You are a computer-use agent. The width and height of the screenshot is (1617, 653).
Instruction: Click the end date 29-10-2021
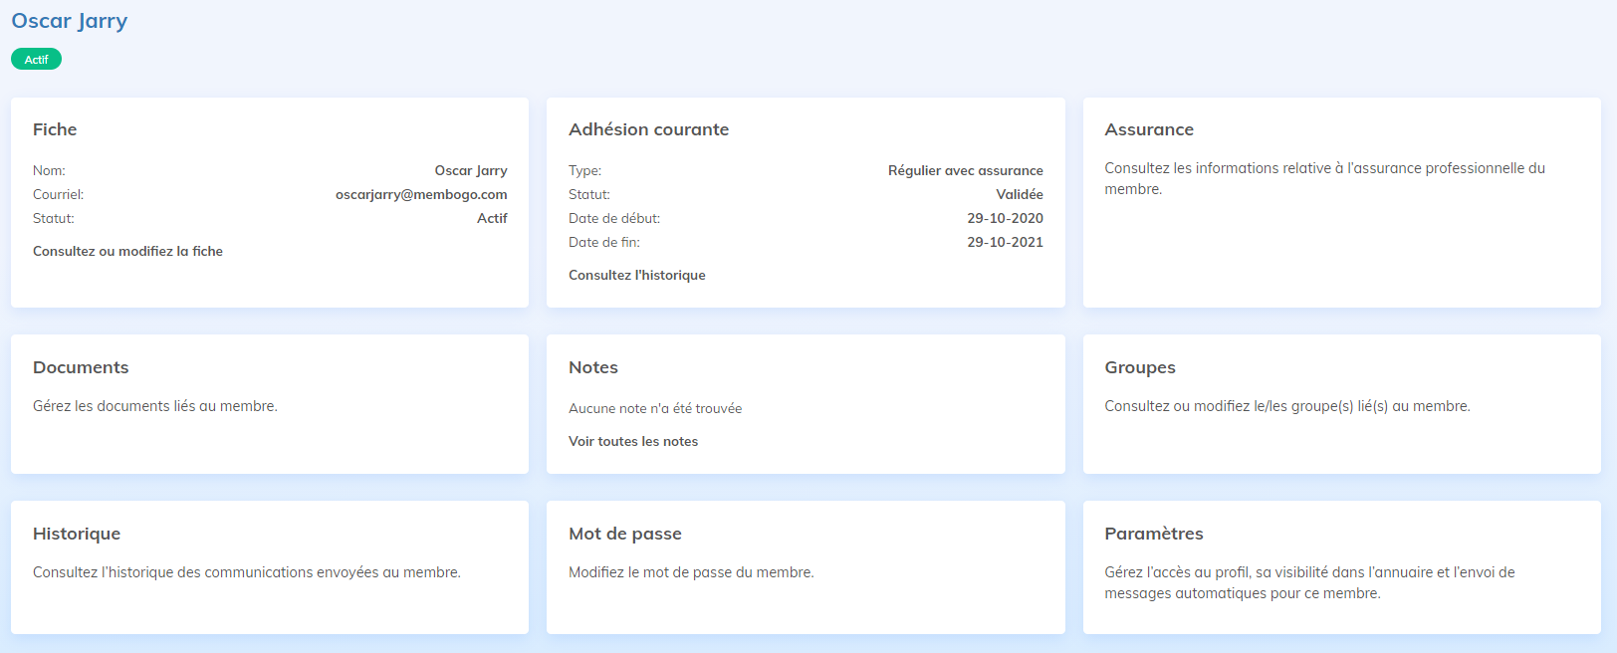click(1005, 242)
